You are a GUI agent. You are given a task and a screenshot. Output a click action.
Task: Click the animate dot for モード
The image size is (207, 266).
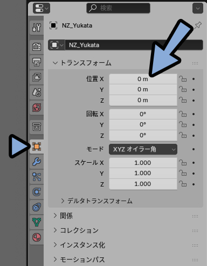(194, 149)
